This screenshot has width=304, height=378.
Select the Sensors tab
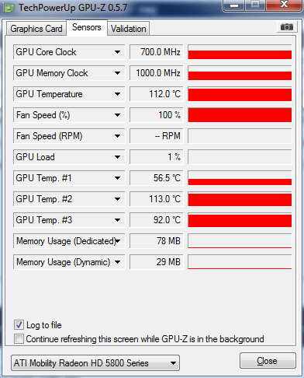pos(87,27)
